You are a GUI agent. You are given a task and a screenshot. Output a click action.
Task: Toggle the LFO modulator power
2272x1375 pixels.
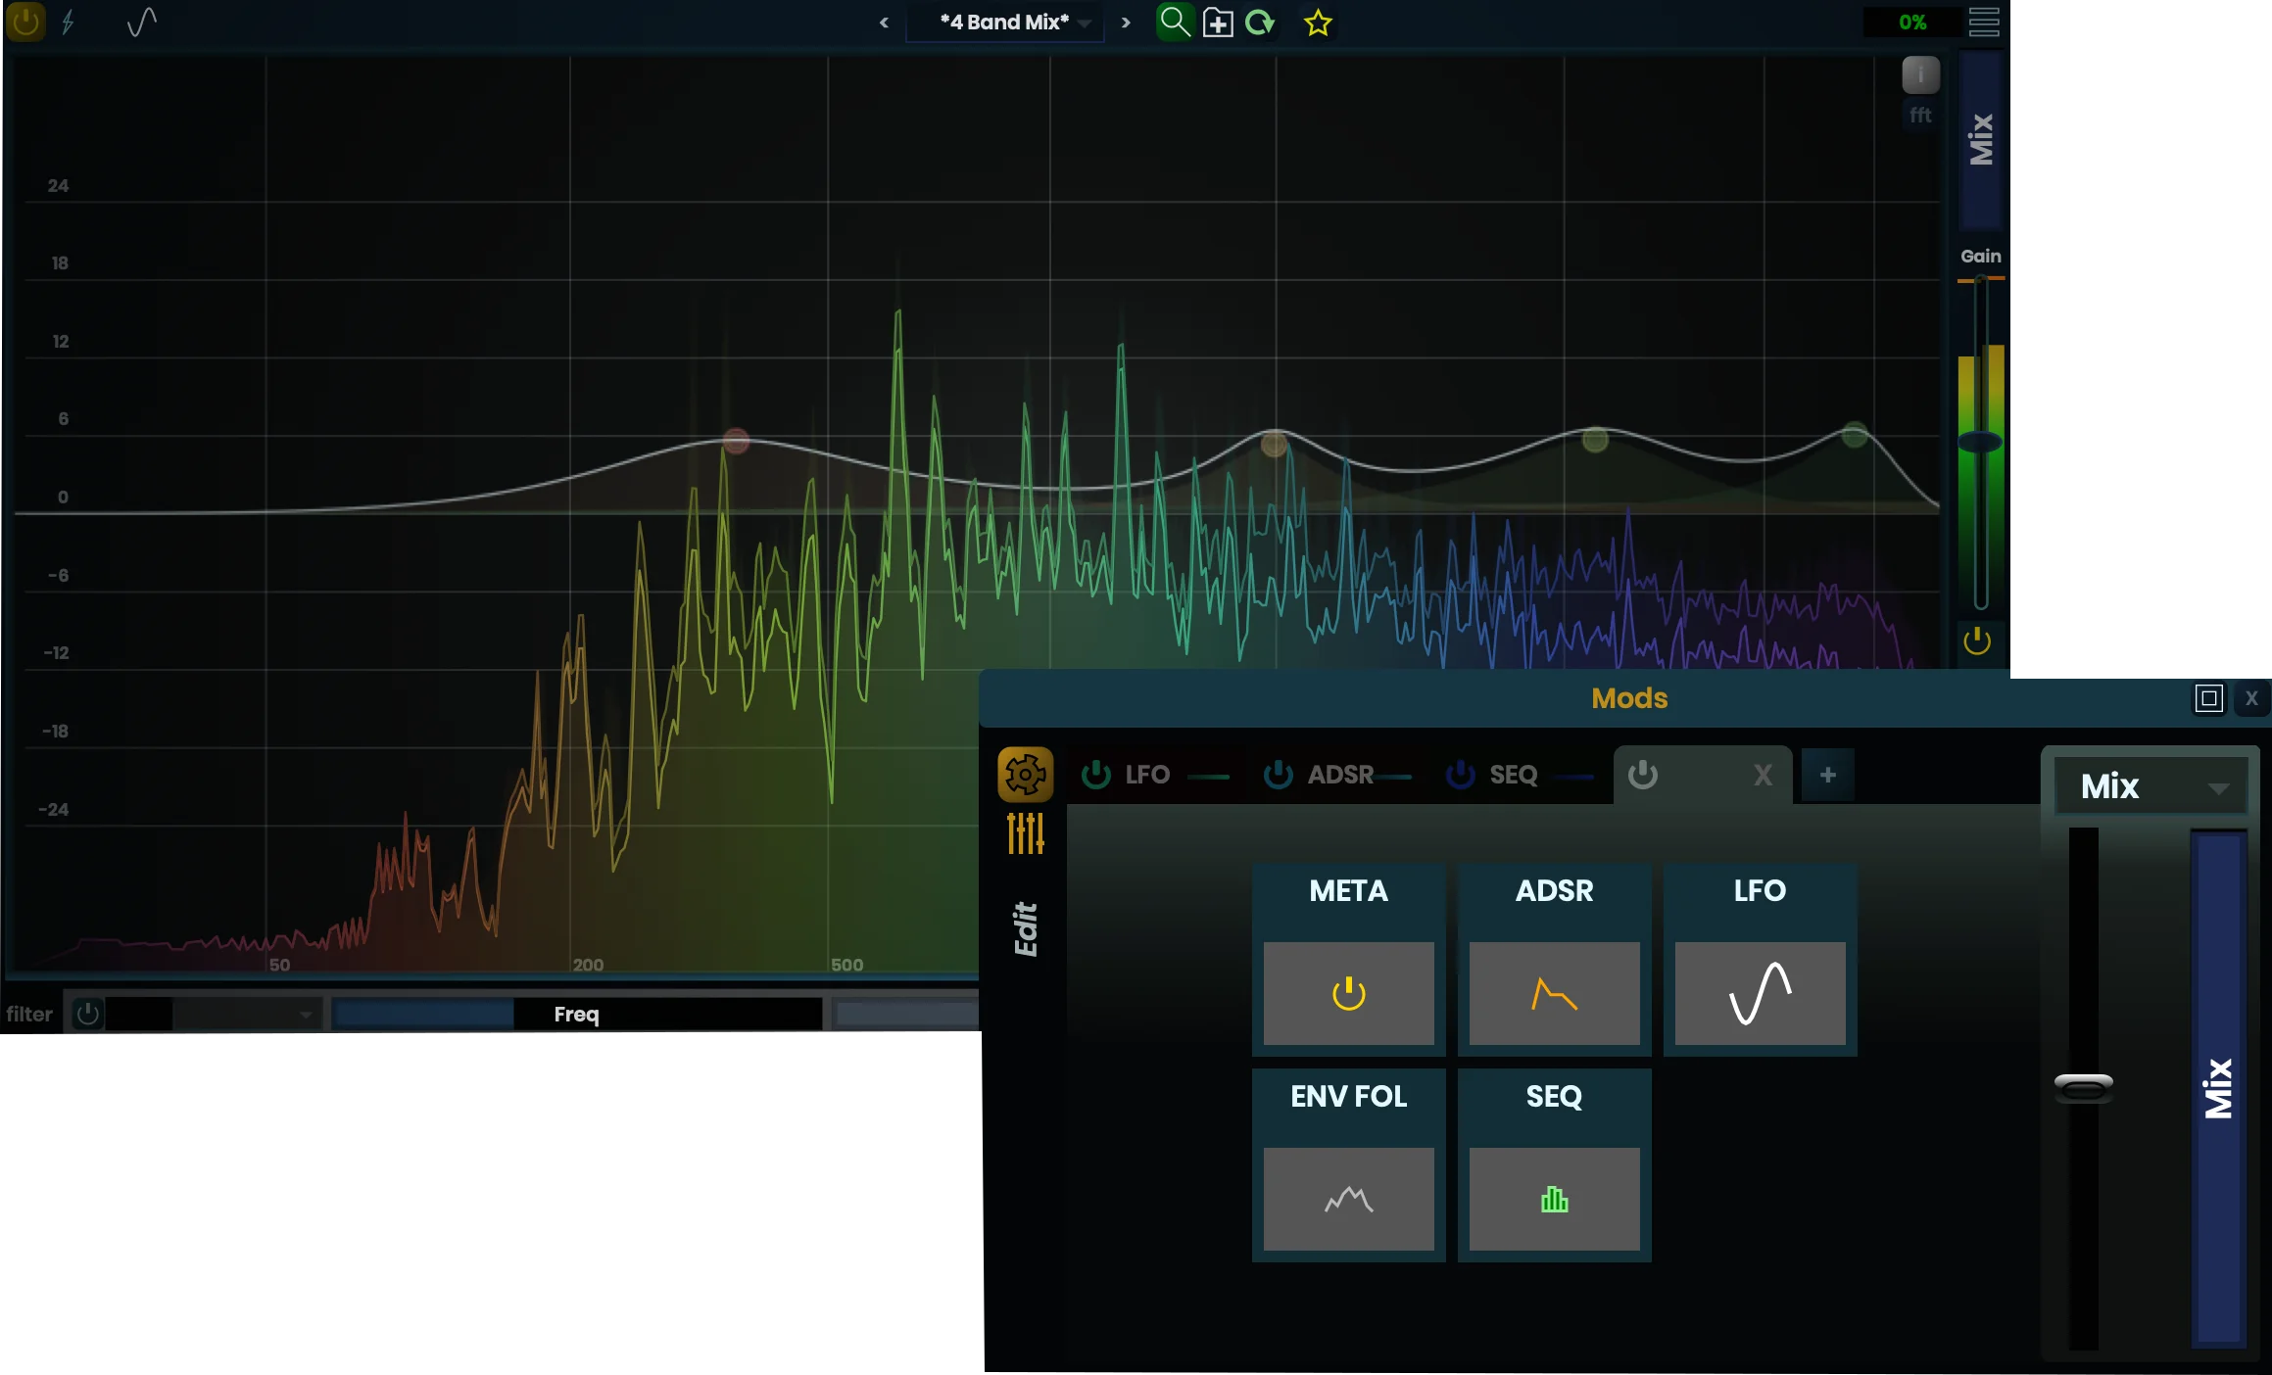[x=1095, y=775]
